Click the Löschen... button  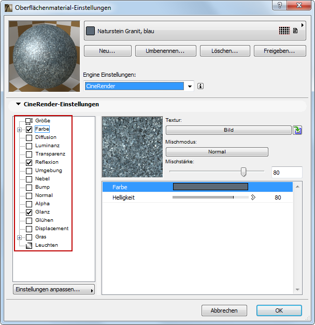(225, 51)
